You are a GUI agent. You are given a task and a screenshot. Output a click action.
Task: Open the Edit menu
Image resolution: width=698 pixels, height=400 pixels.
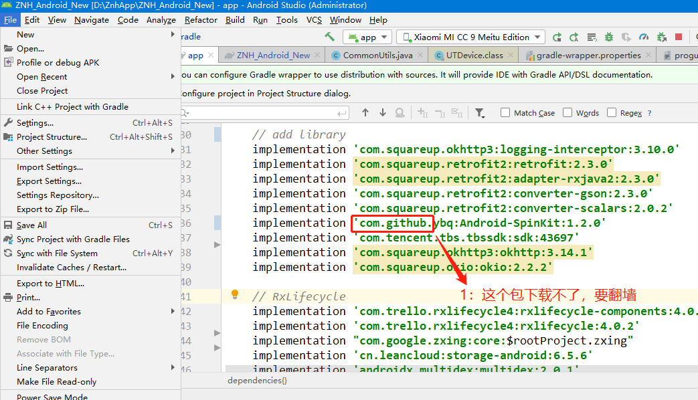pyautogui.click(x=32, y=20)
